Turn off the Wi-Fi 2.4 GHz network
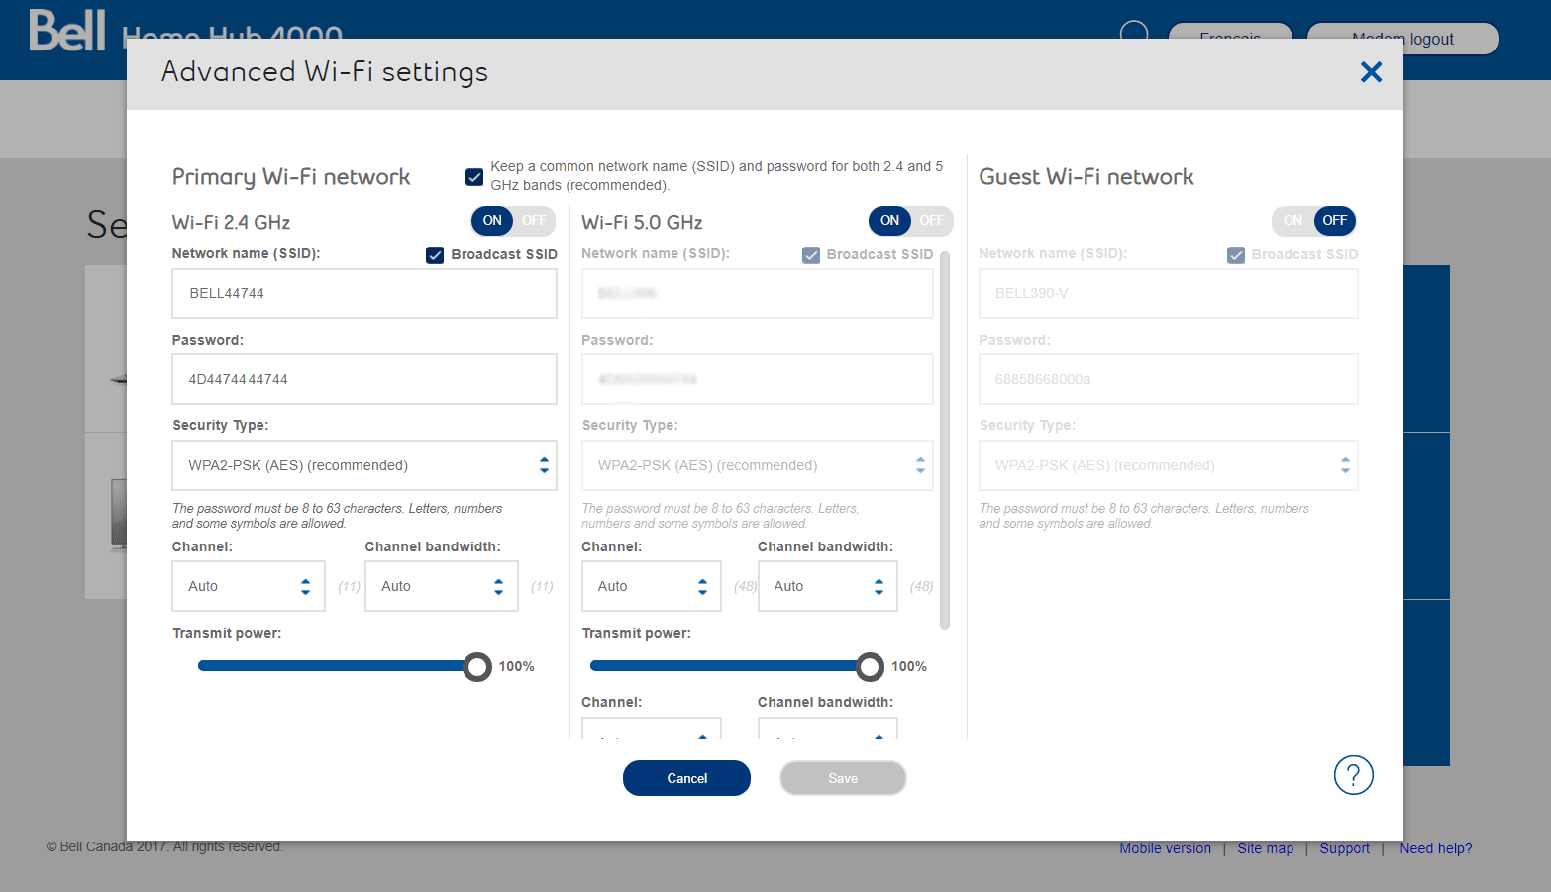 tap(534, 221)
